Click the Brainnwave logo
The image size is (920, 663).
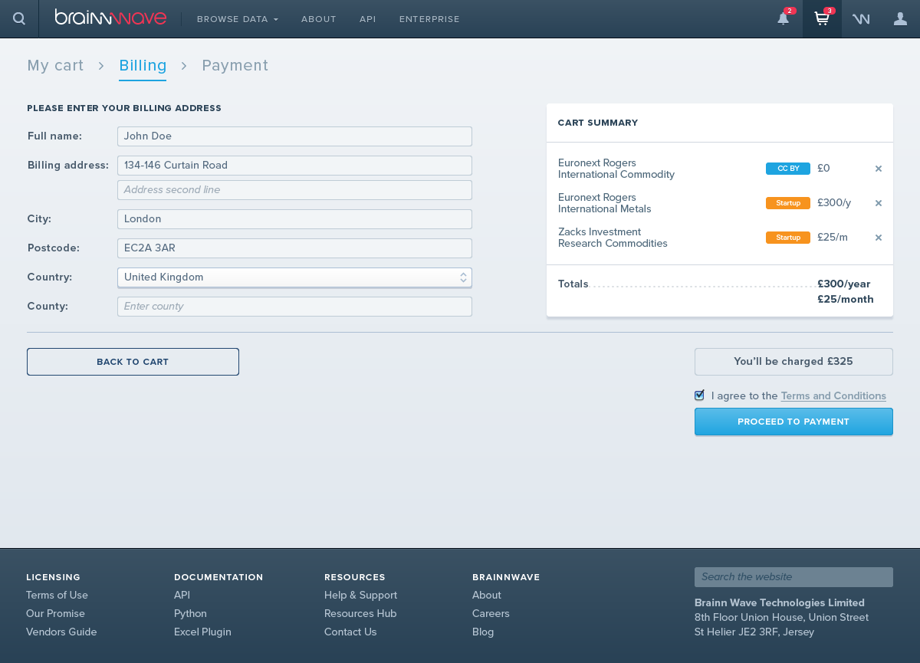[x=110, y=18]
